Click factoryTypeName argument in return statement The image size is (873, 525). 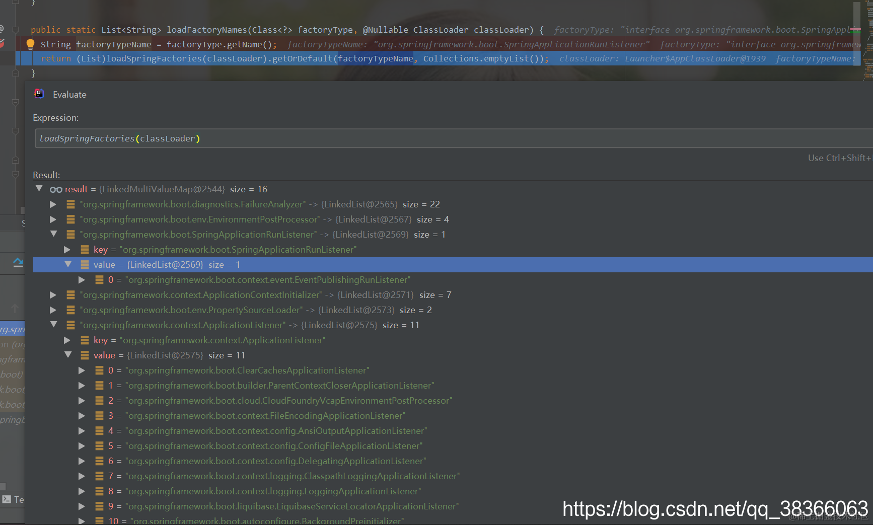point(376,58)
